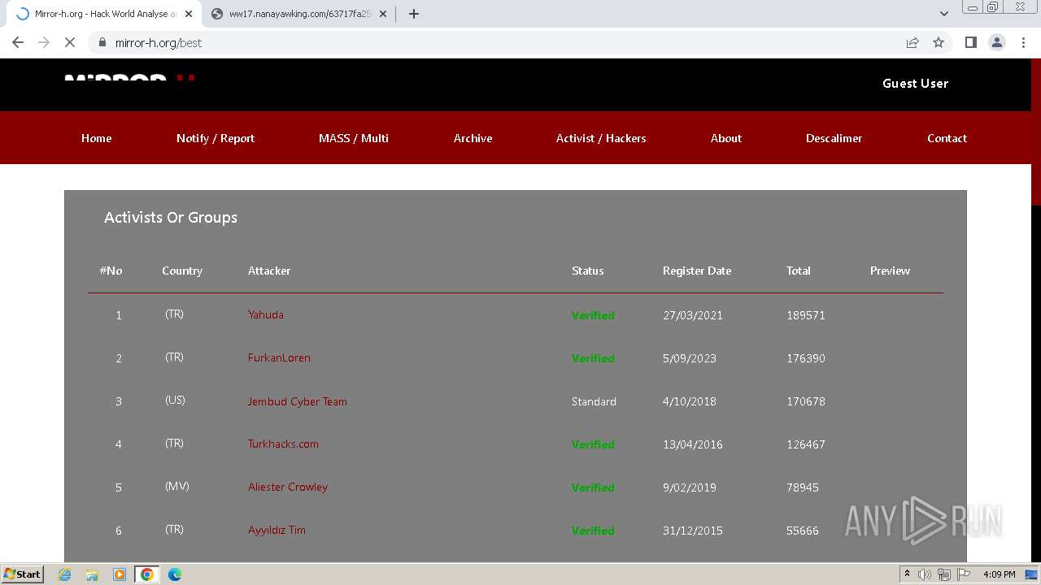Open the Windows Start menu
The width and height of the screenshot is (1041, 585).
(x=23, y=574)
